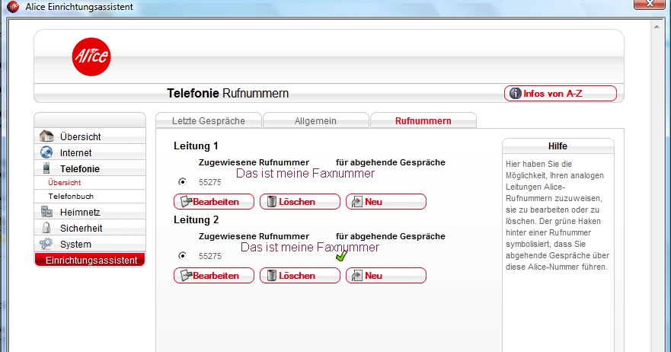Click the green checkmark on Leitung 2

tap(341, 257)
